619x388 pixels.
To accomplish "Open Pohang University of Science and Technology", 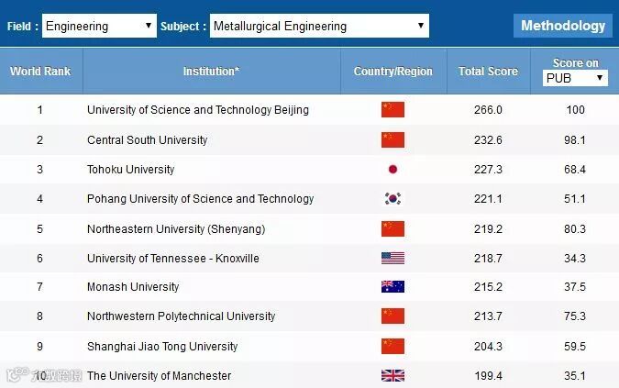I will pyautogui.click(x=201, y=198).
